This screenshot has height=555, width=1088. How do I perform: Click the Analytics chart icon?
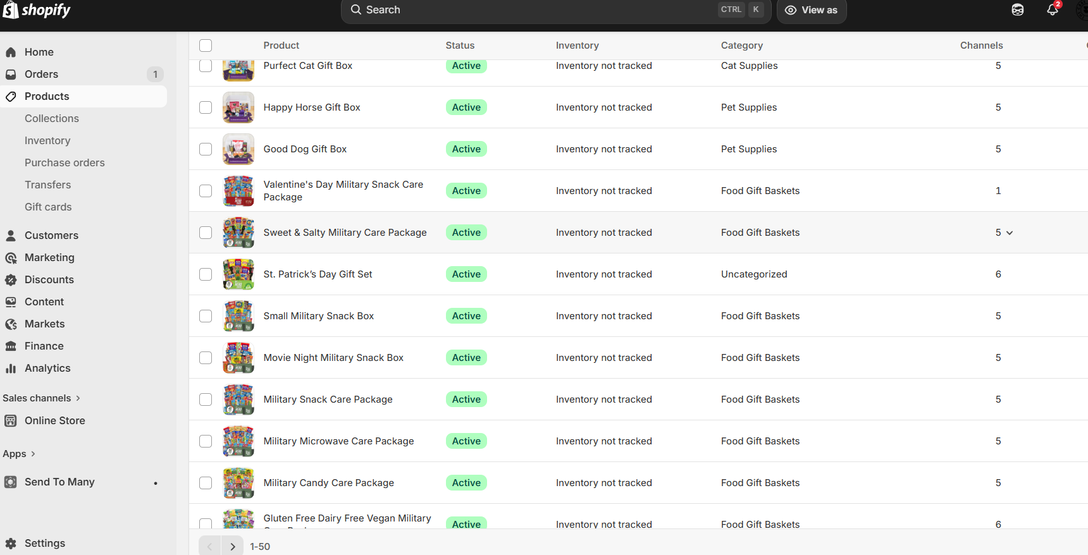coord(11,369)
